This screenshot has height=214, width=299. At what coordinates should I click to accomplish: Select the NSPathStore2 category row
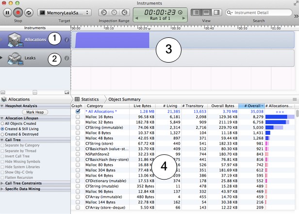pyautogui.click(x=183, y=154)
